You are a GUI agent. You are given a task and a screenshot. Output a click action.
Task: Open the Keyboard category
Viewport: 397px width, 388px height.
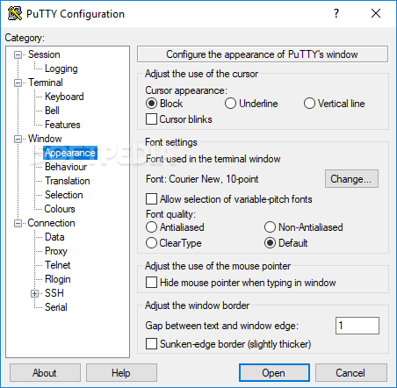coord(64,97)
